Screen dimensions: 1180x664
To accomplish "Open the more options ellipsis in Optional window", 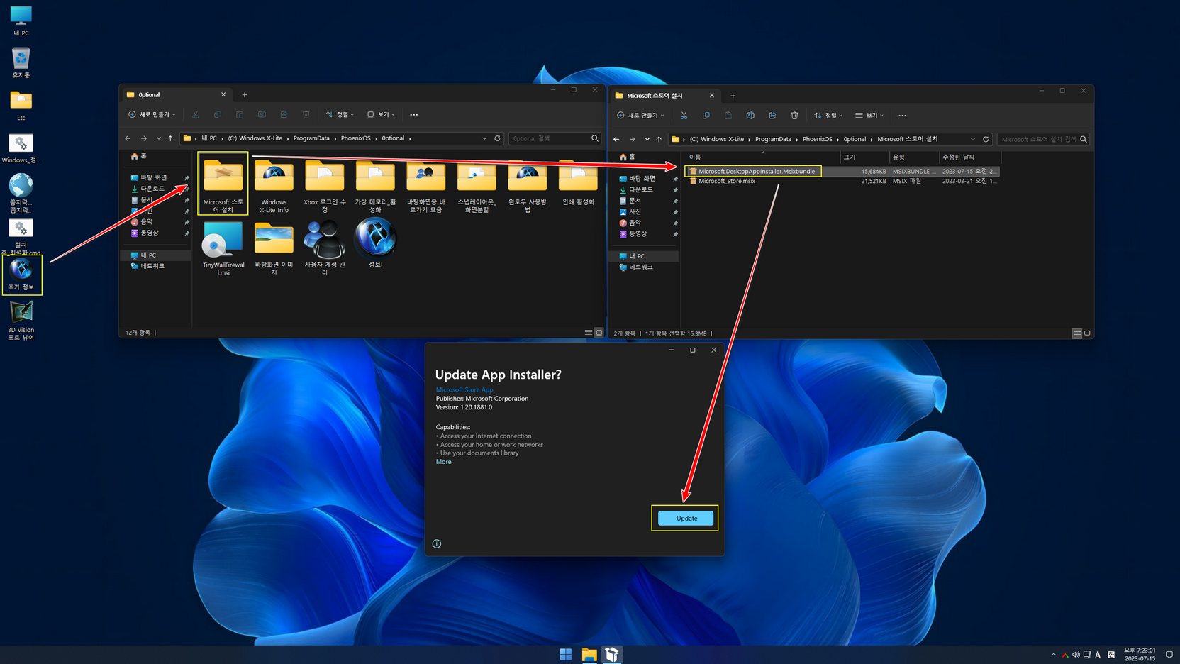I will tap(414, 114).
